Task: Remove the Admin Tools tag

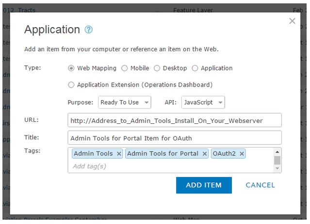Action: click(x=119, y=153)
